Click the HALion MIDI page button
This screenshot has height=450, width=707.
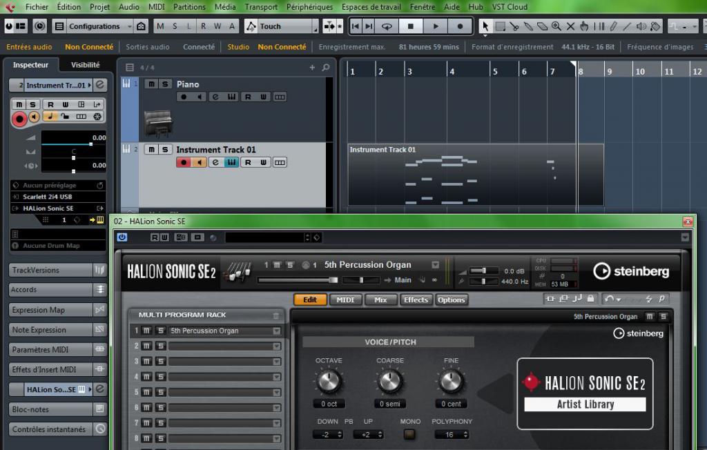tap(345, 300)
